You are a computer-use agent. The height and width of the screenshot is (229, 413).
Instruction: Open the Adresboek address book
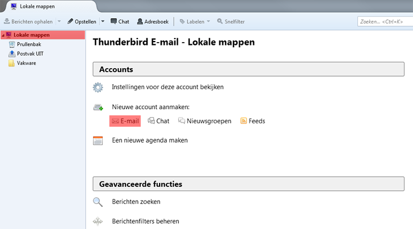point(153,22)
